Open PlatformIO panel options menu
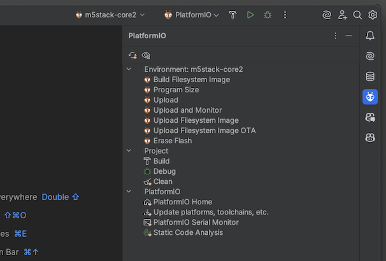Screen dimensions: 386x261 [336, 36]
